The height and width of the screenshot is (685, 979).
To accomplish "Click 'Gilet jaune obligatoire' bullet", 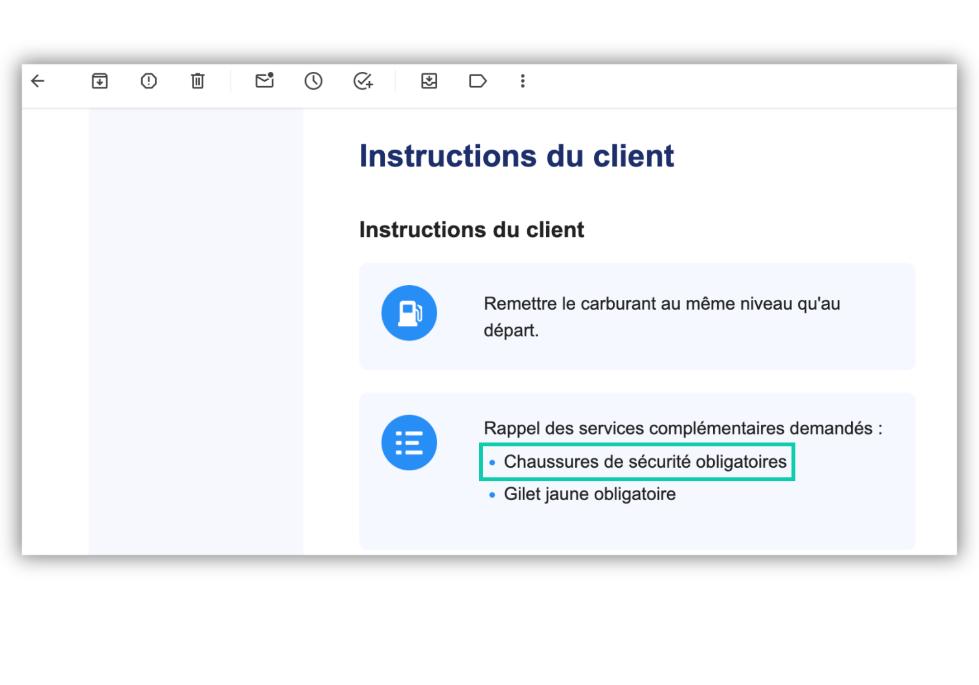I will 590,494.
